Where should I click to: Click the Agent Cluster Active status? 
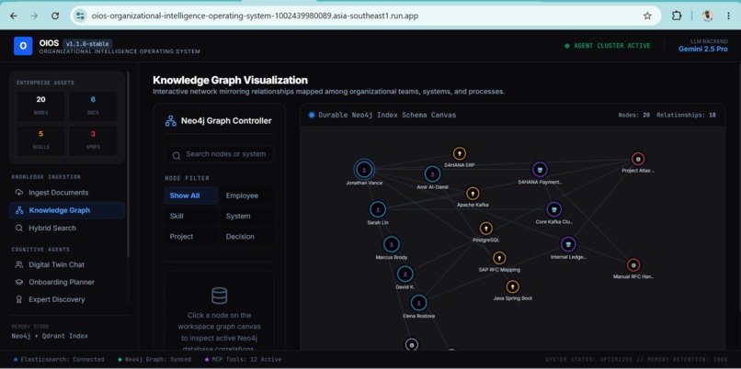pos(608,46)
